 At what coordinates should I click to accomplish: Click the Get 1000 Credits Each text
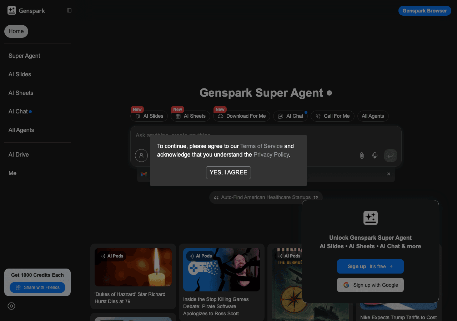pyautogui.click(x=37, y=275)
